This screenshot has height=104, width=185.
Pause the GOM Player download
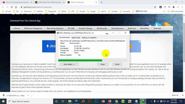[x=103, y=64]
